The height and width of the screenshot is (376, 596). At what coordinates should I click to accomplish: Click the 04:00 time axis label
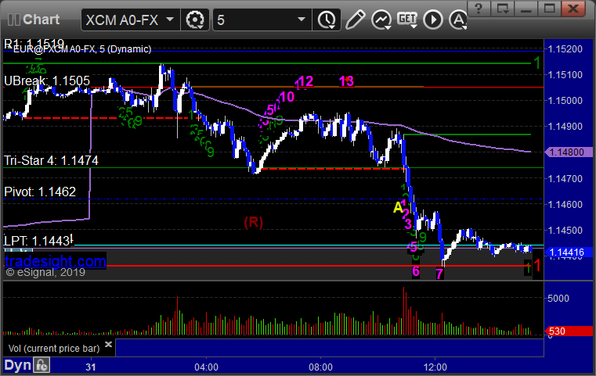coord(207,367)
